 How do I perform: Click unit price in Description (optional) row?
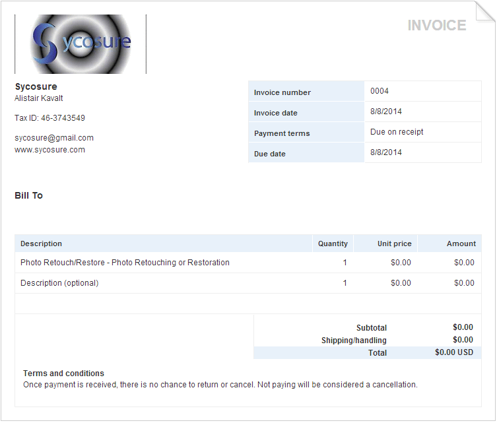tap(401, 283)
